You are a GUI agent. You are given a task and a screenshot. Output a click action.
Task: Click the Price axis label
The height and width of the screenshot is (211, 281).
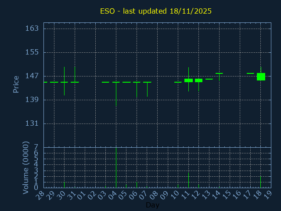(x=16, y=84)
